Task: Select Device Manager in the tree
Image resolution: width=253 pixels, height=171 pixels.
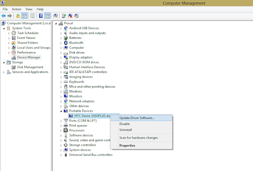Action: coord(29,57)
